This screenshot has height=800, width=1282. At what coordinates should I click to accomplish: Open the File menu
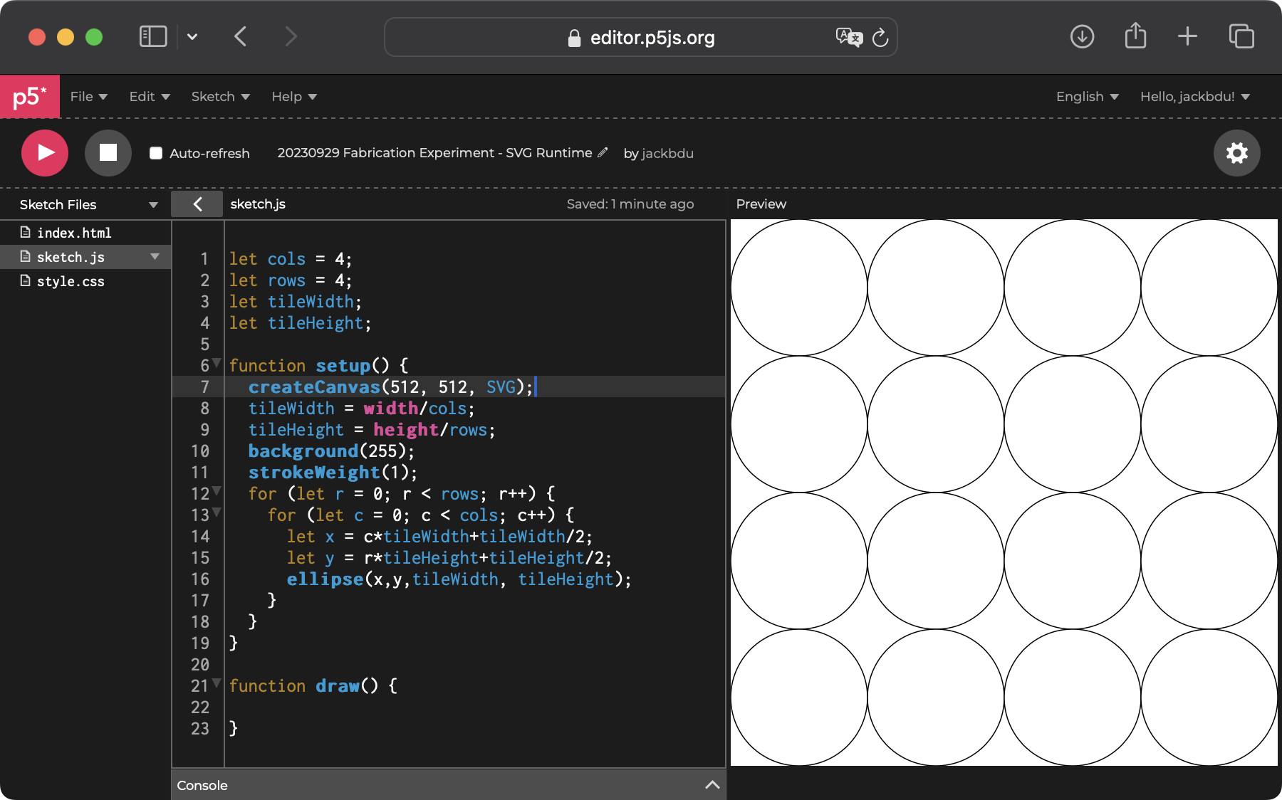(88, 97)
